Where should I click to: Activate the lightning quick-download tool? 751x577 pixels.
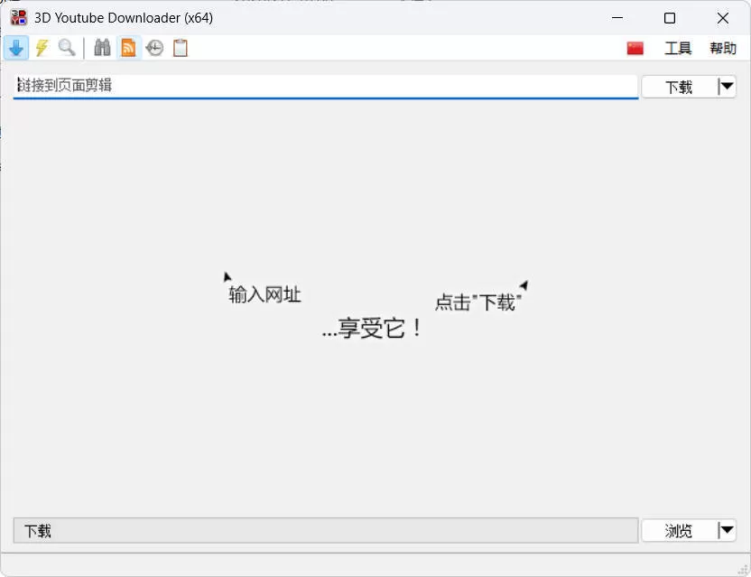(42, 48)
